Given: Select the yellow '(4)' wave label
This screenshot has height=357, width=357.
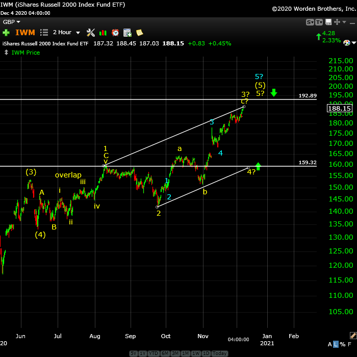Looking at the screenshot, I should point(40,235).
